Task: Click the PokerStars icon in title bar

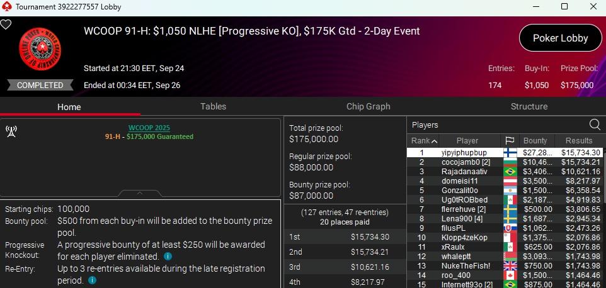Action: pyautogui.click(x=6, y=6)
